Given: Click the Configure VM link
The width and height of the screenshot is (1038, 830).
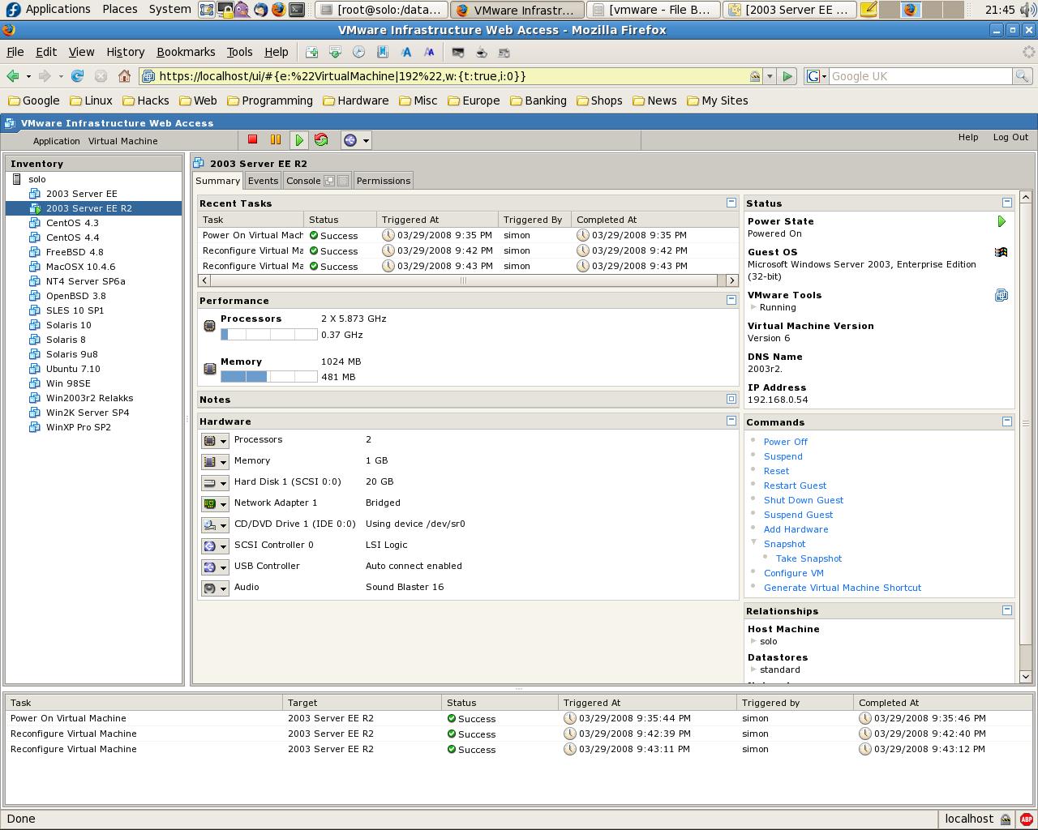Looking at the screenshot, I should 794,573.
